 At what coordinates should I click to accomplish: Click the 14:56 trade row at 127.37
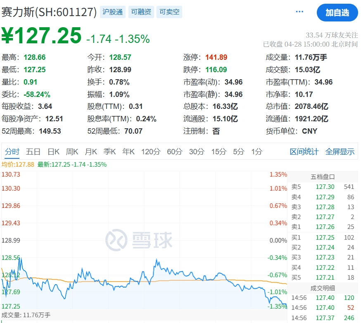coord(323,318)
